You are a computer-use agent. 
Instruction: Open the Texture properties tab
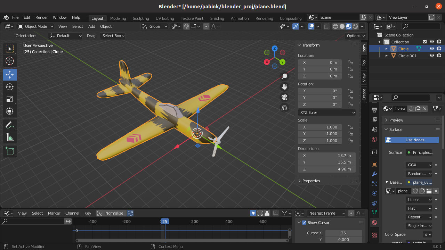point(374,235)
